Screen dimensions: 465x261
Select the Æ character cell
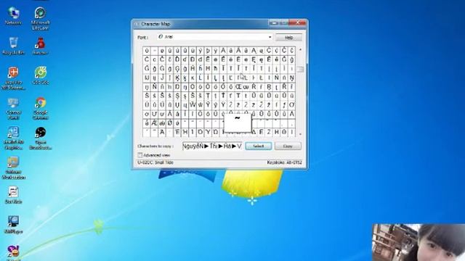tap(155, 123)
